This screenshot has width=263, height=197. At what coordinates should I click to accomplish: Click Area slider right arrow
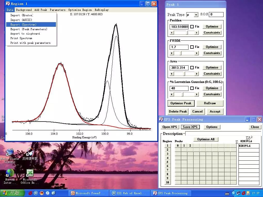(196, 74)
